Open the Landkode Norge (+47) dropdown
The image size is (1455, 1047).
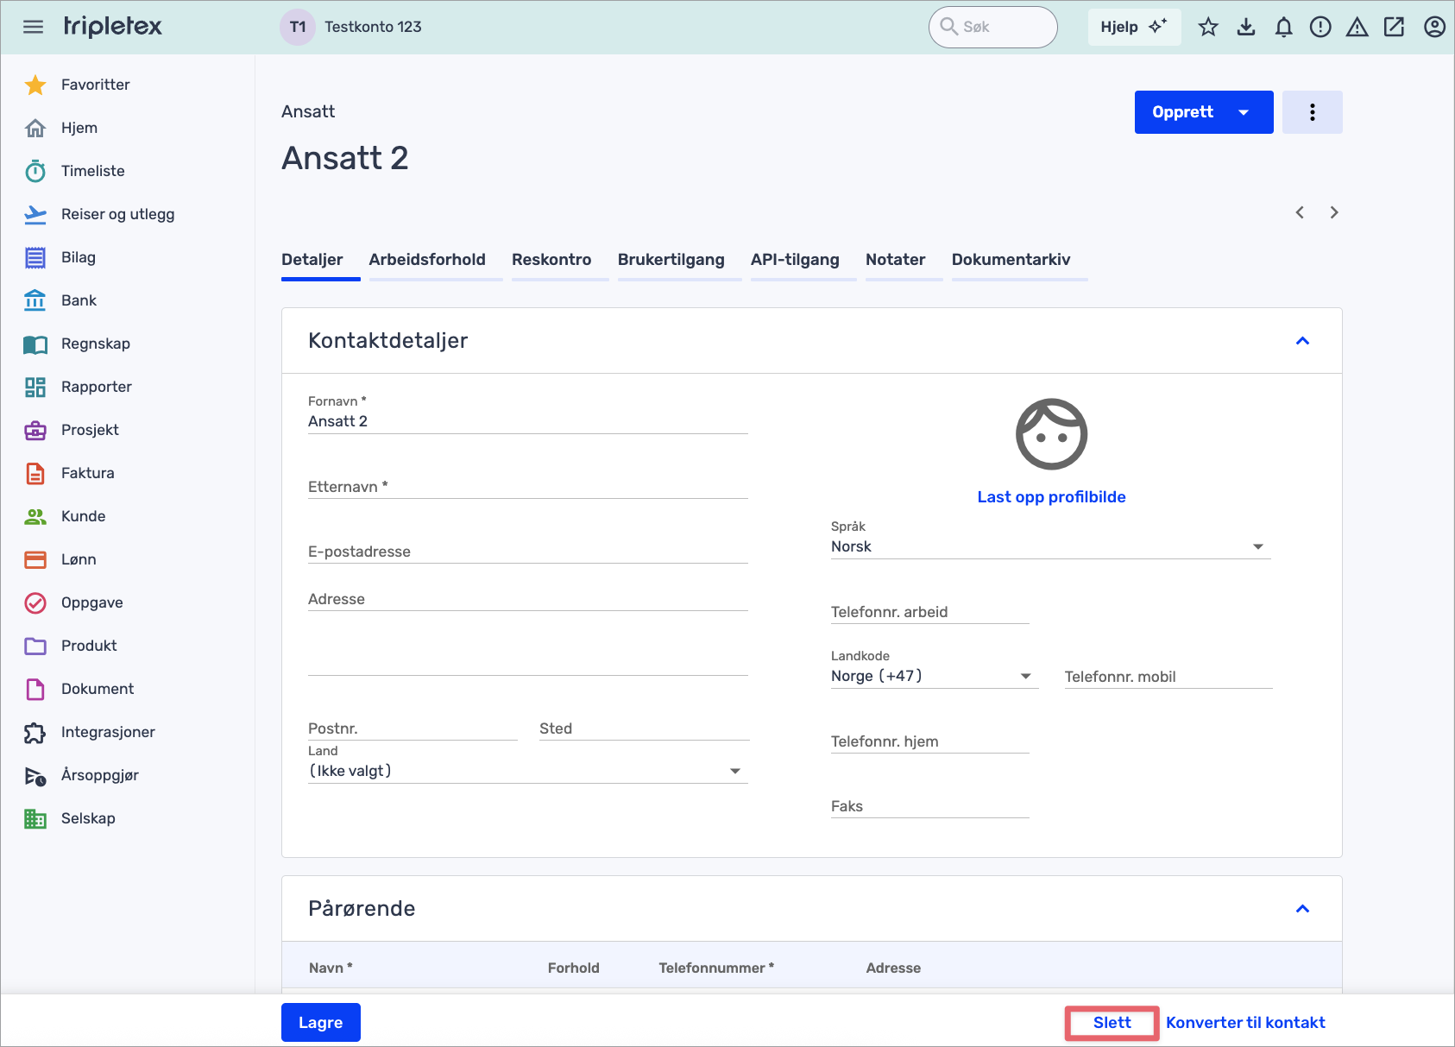932,676
